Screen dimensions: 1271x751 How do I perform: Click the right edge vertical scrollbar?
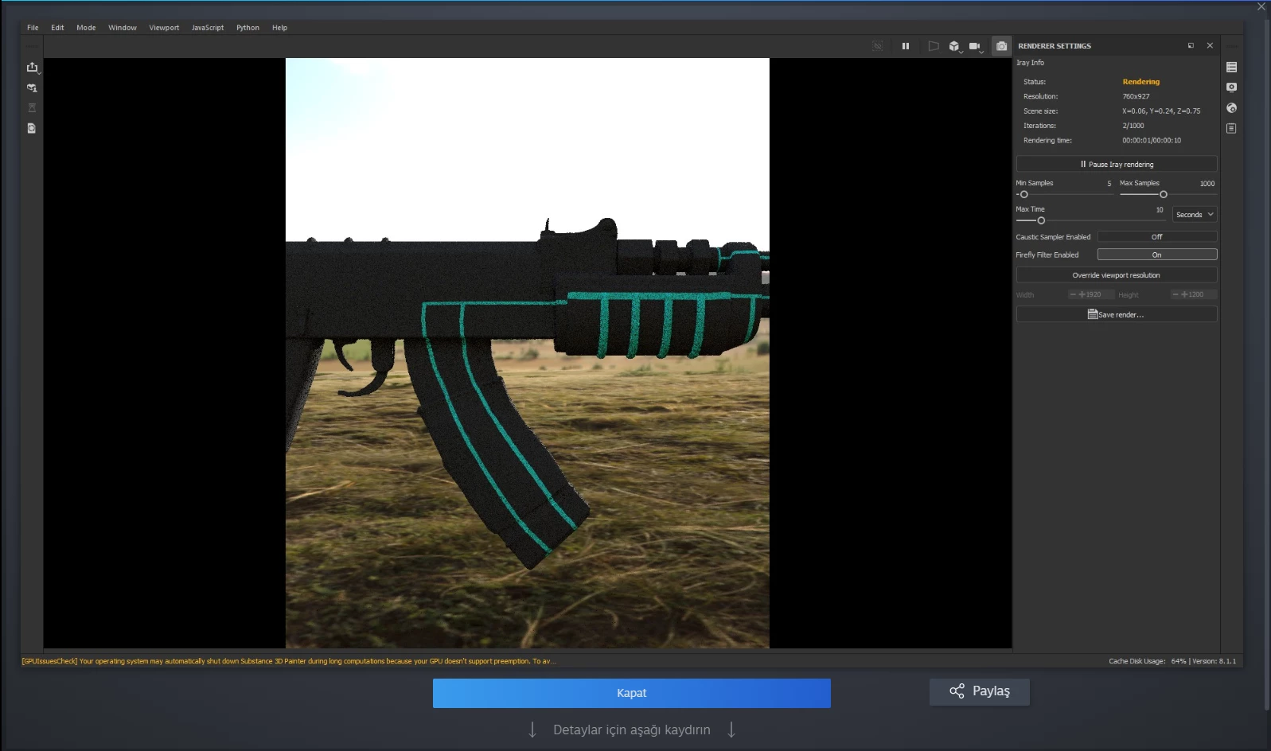coord(1266,366)
